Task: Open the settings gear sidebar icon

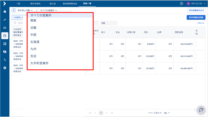Action: [5, 68]
